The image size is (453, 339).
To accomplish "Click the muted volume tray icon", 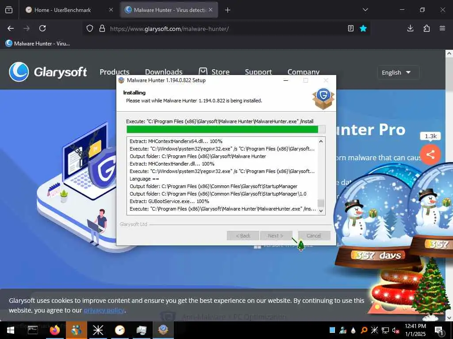I will tap(396, 330).
